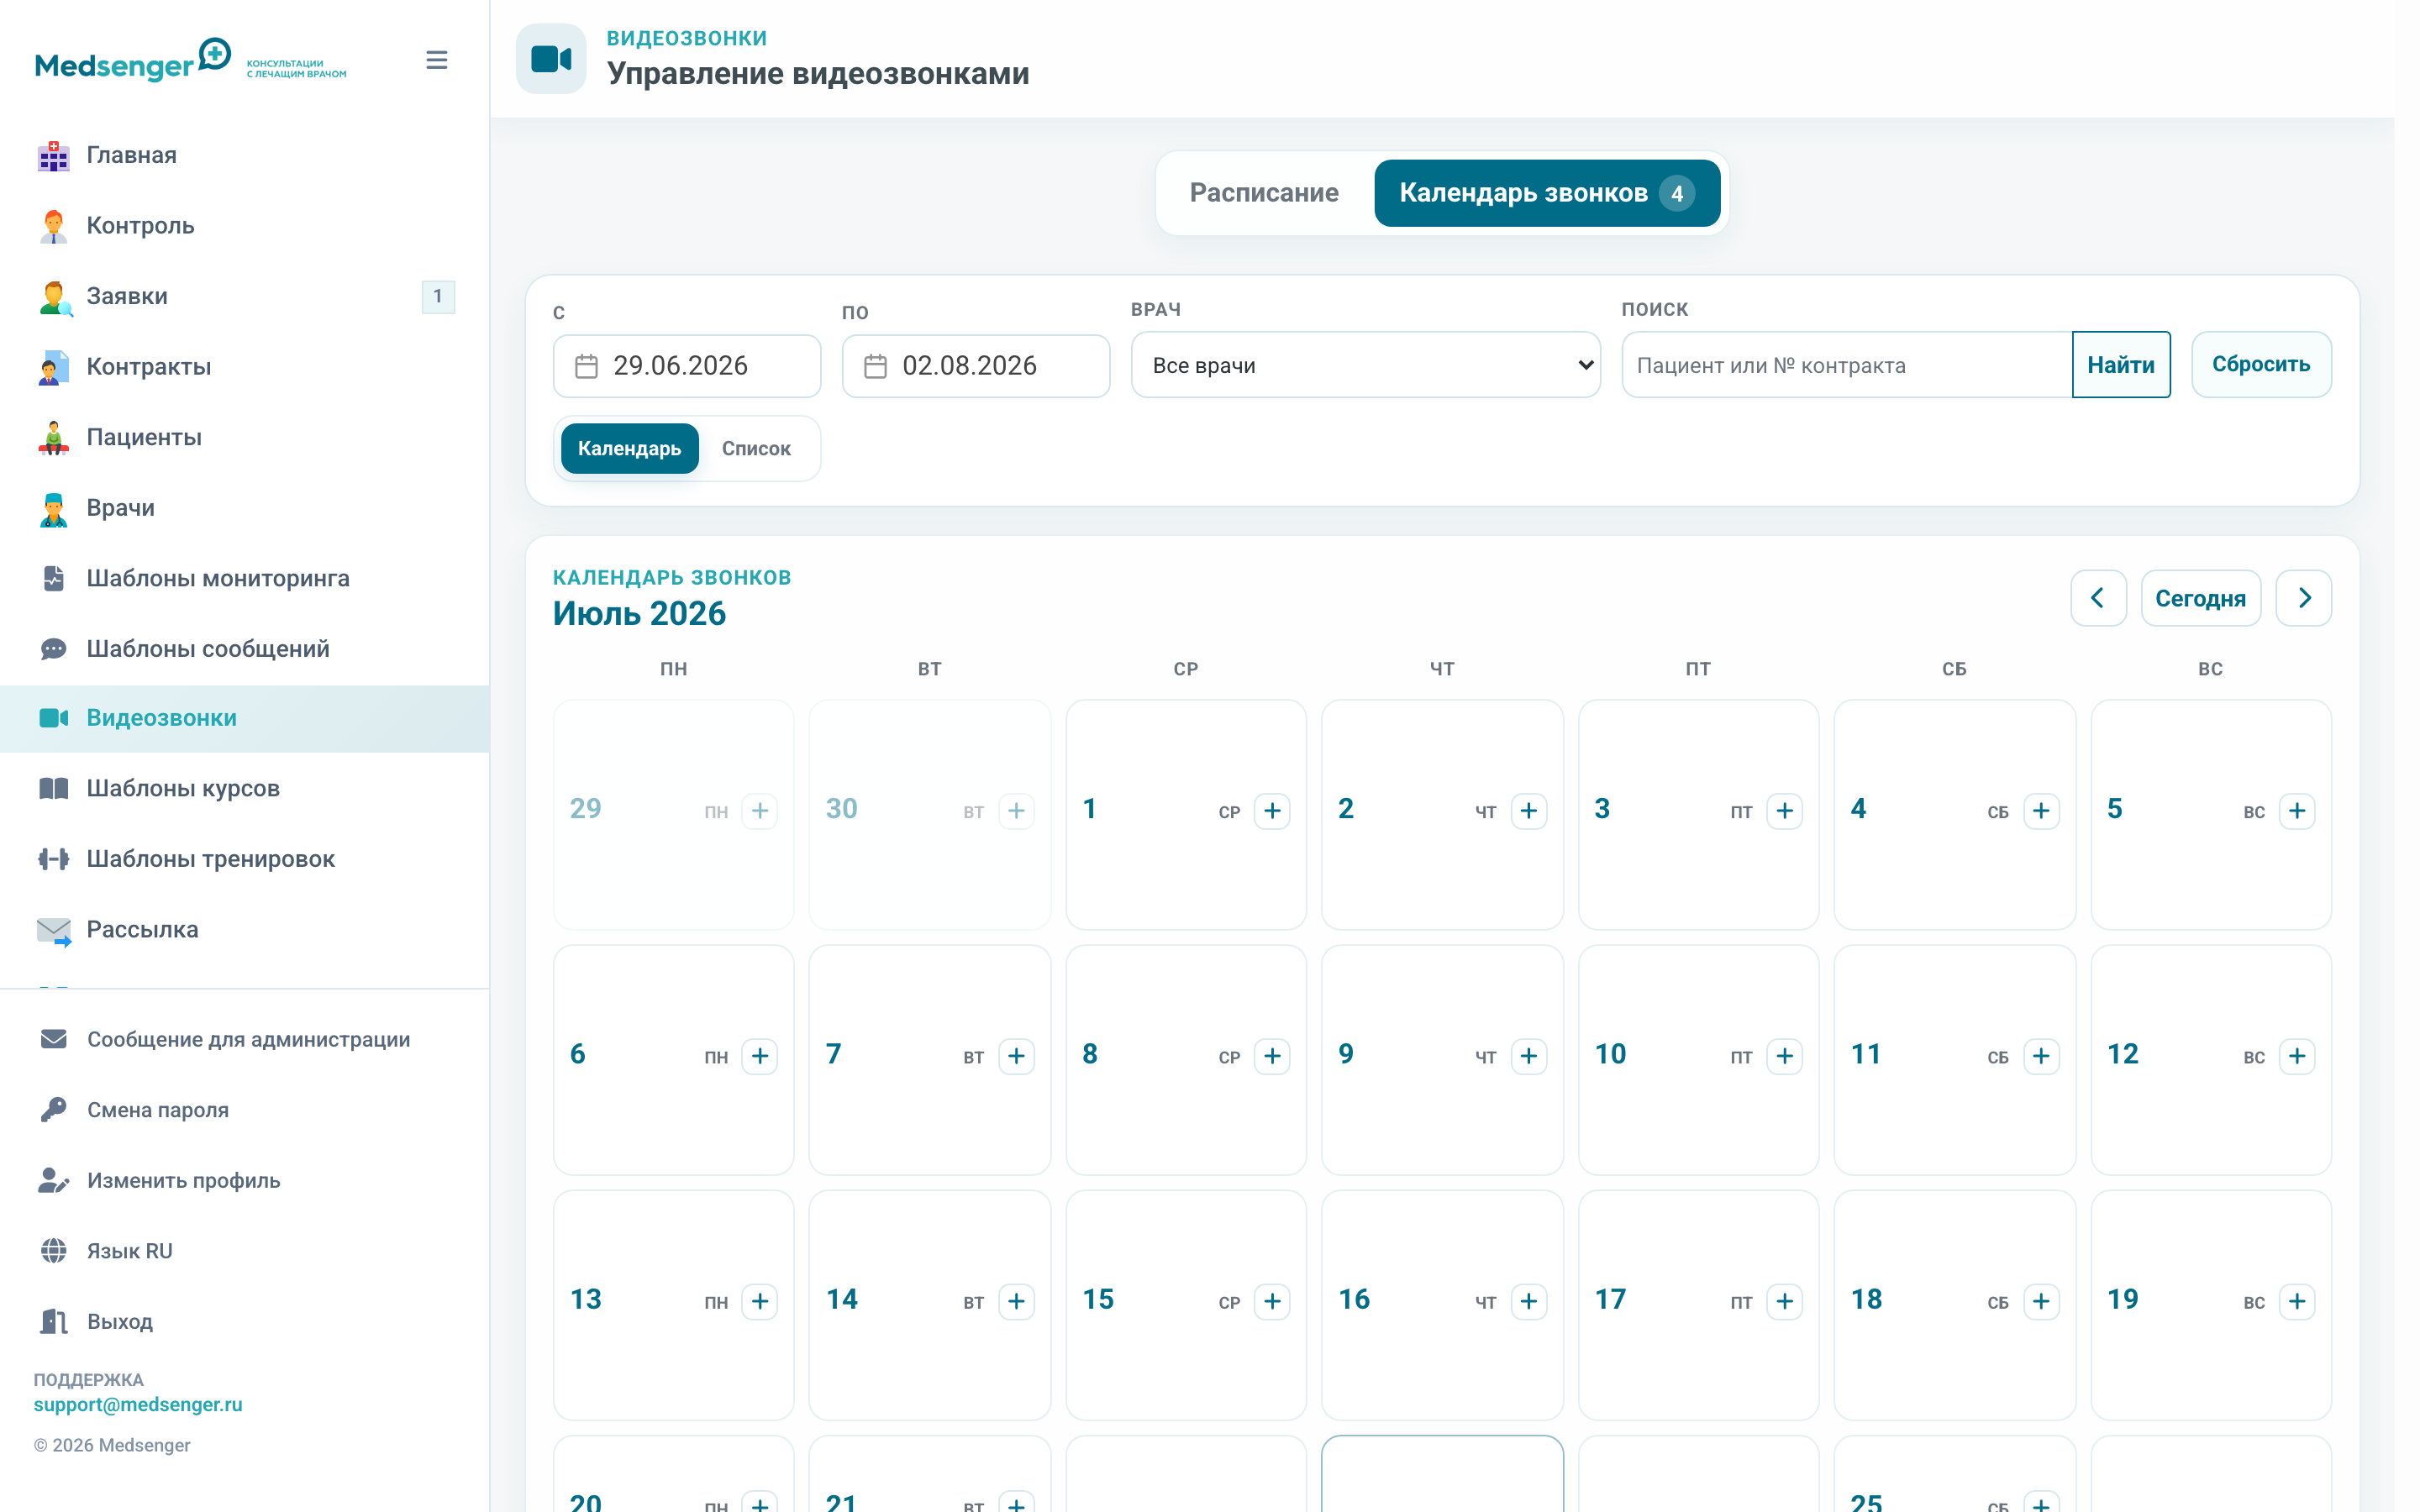Click the Шаблоны сообщений chat icon
Viewport: 2420px width, 1512px height.
54,649
